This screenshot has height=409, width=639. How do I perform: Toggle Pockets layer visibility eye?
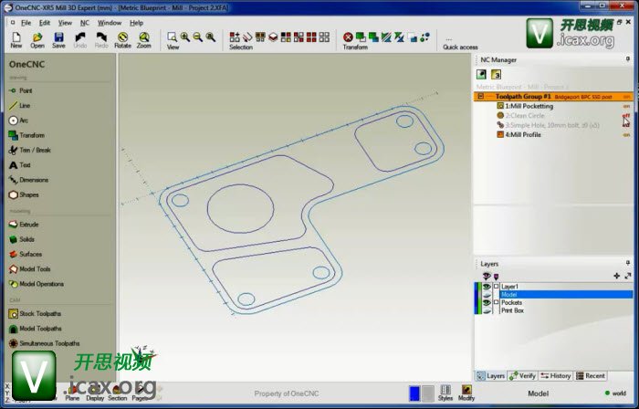coord(487,303)
